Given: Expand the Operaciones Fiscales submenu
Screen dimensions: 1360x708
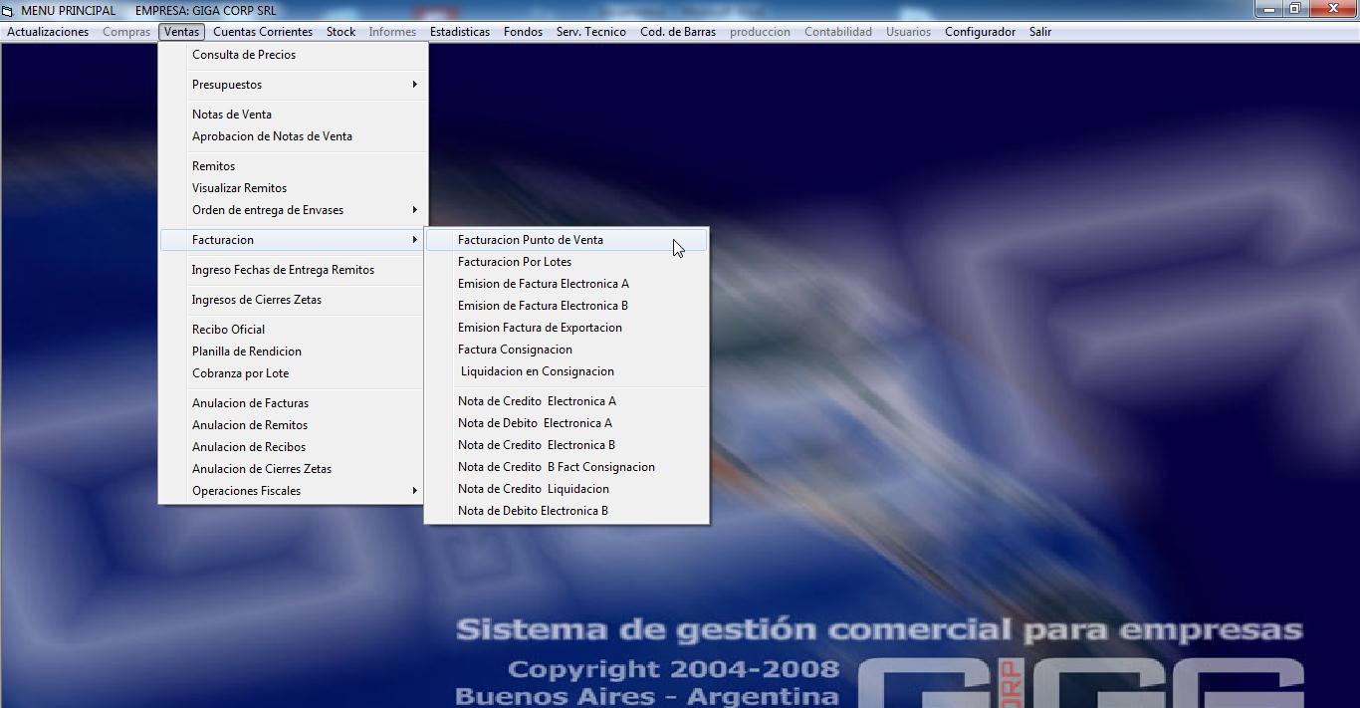Looking at the screenshot, I should 294,491.
